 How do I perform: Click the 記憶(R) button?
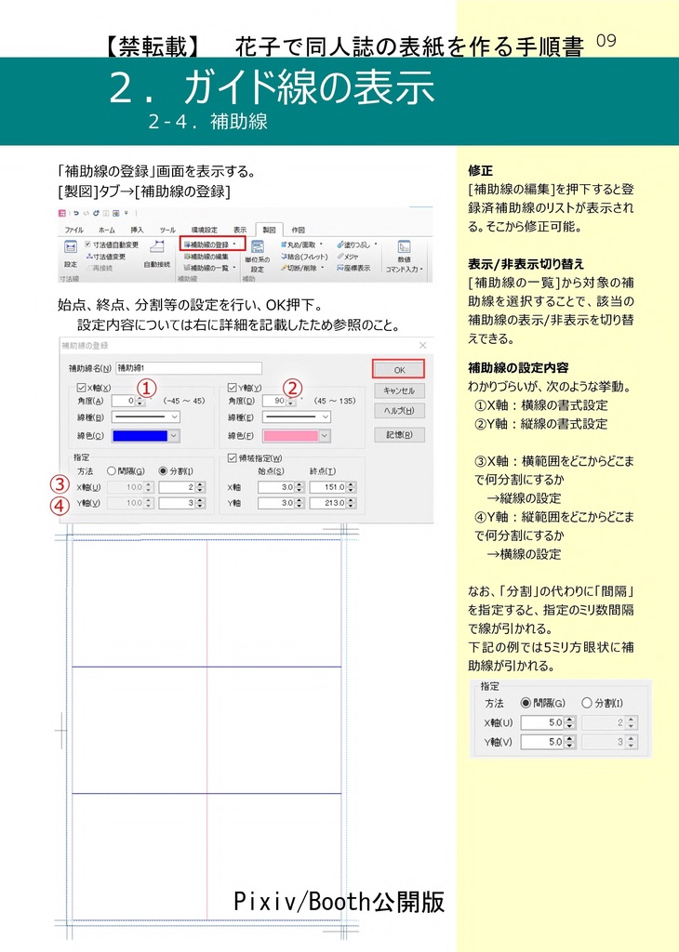[399, 435]
